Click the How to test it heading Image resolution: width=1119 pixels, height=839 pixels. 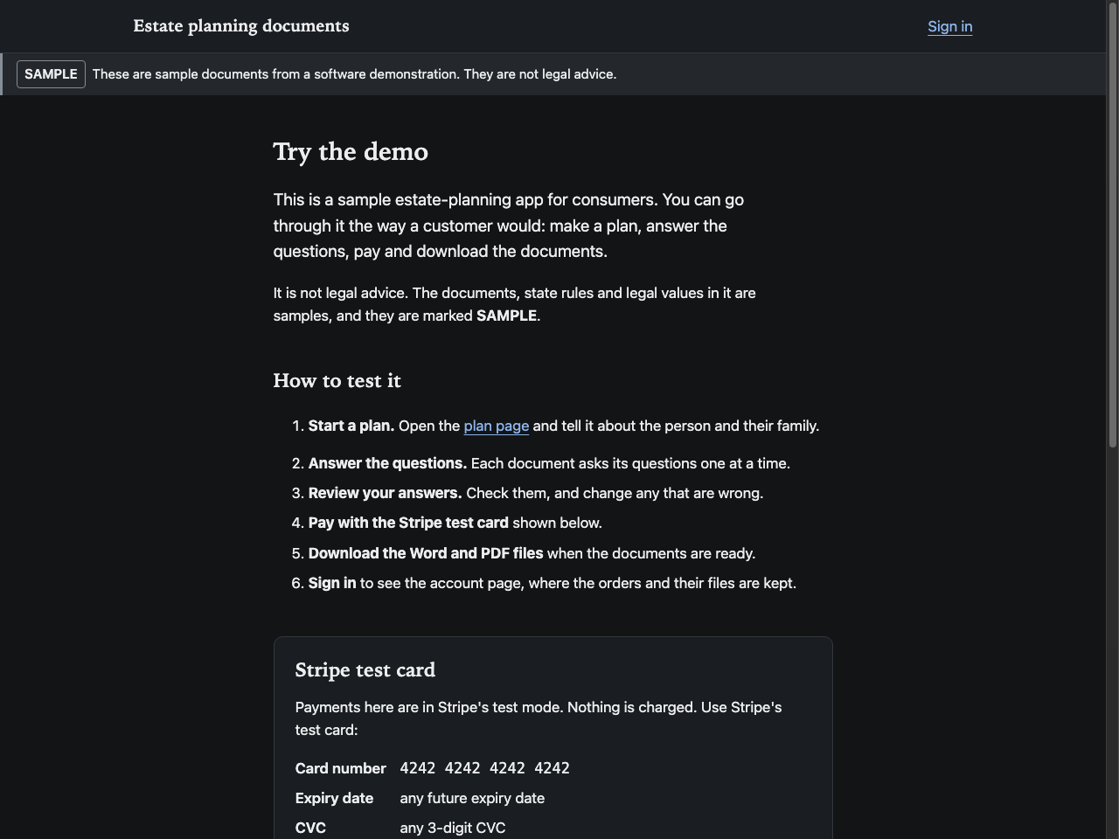[337, 381]
